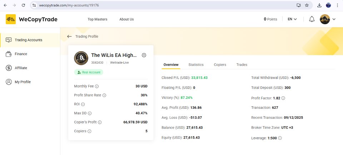The image size is (343, 155).
Task: Click WeCopyTrade brand name
Action: 38,19
